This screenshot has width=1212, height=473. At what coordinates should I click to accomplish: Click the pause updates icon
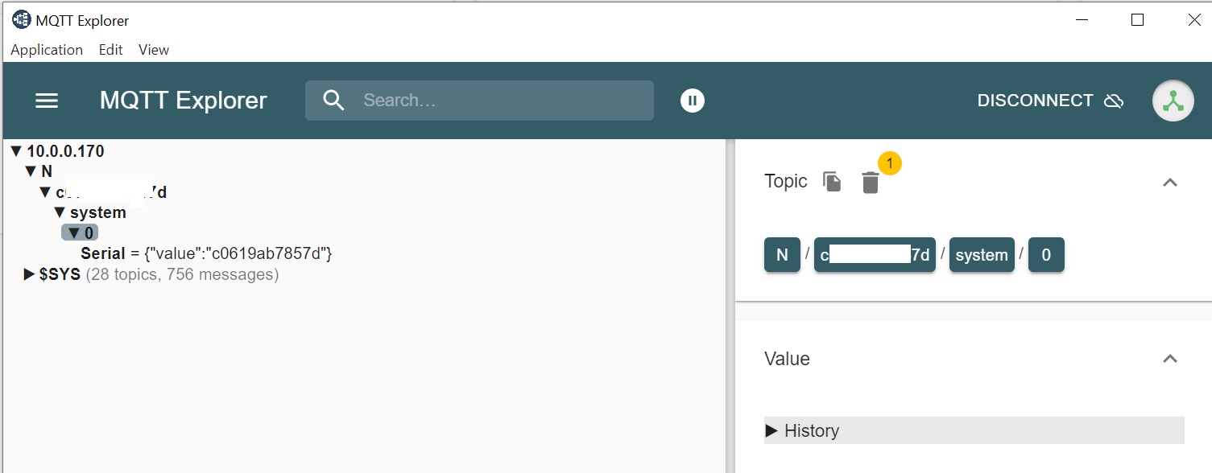tap(692, 100)
